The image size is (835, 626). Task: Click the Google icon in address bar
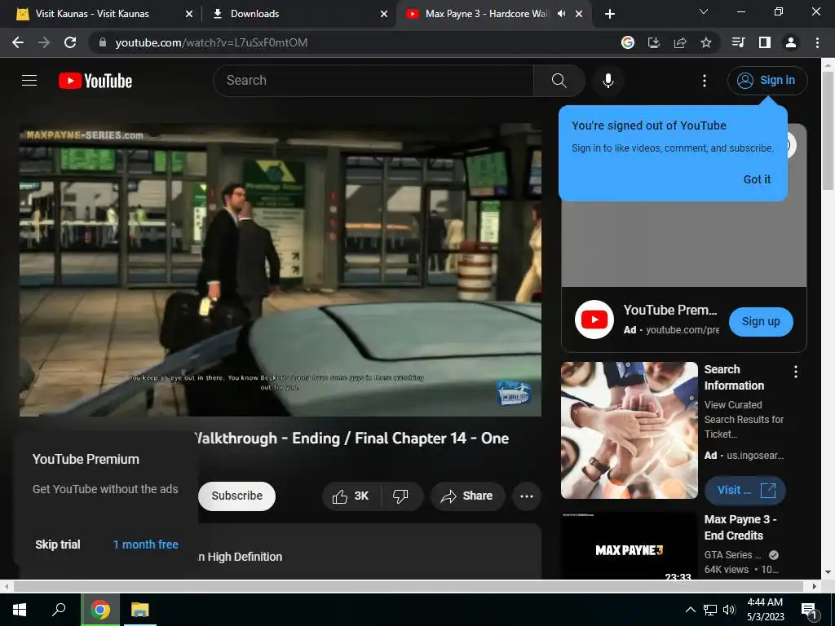[628, 42]
